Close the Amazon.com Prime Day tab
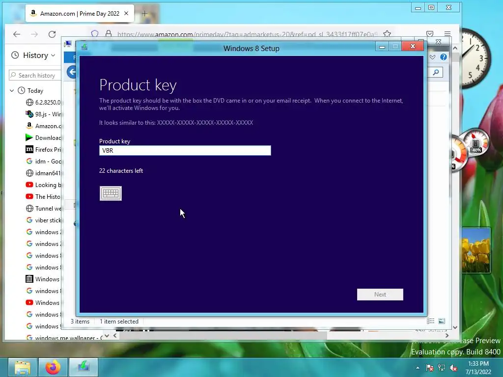This screenshot has height=377, width=503. pos(126,13)
